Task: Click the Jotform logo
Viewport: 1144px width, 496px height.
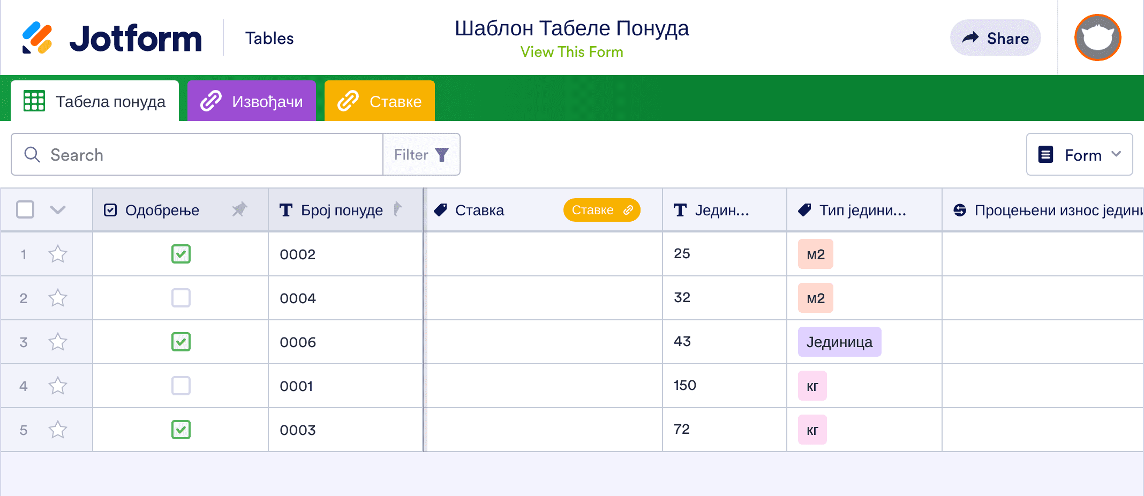Action: (x=112, y=37)
